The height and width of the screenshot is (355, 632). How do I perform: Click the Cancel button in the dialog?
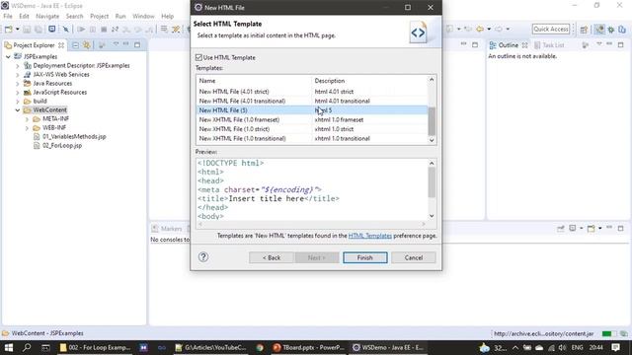pyautogui.click(x=414, y=257)
